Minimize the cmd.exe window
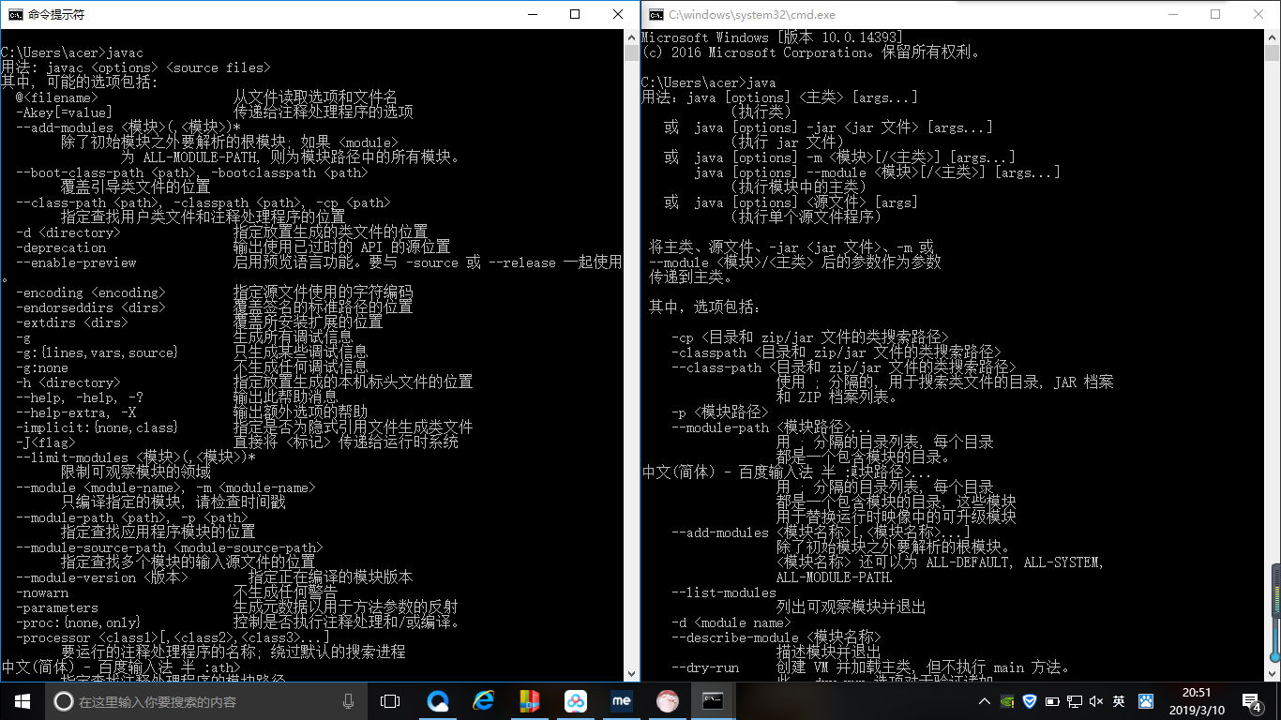The height and width of the screenshot is (720, 1281). [1173, 15]
